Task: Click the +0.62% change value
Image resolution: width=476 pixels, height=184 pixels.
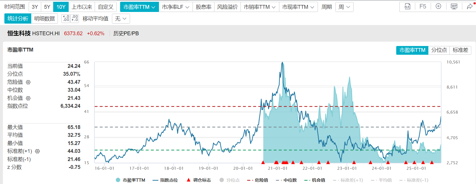Action: [x=96, y=33]
